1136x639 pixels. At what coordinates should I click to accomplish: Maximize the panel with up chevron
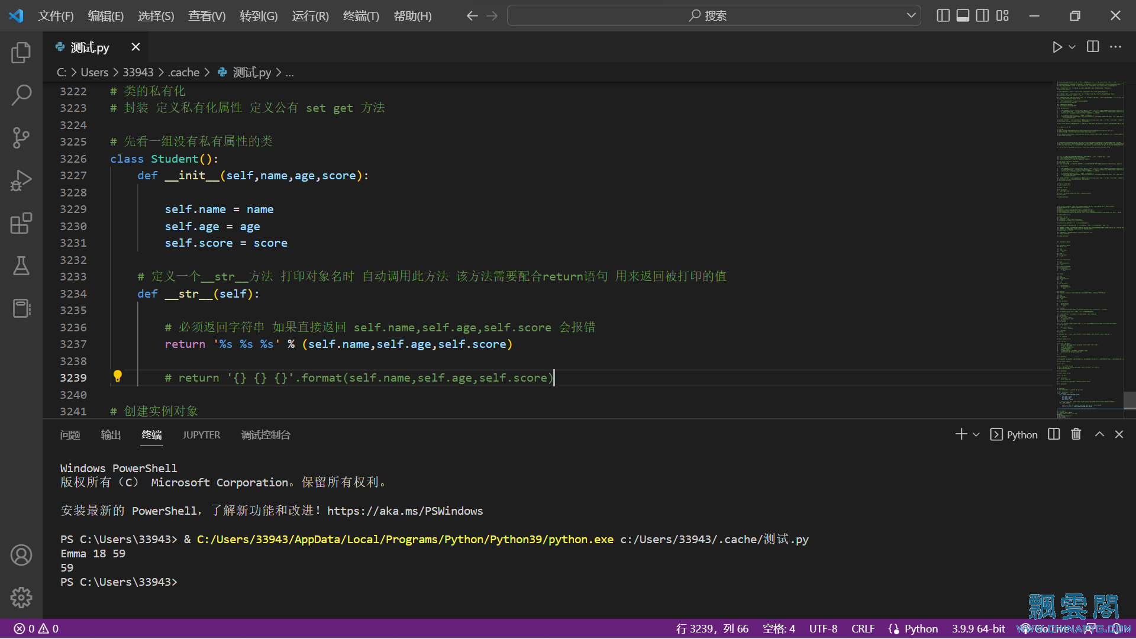[1099, 434]
